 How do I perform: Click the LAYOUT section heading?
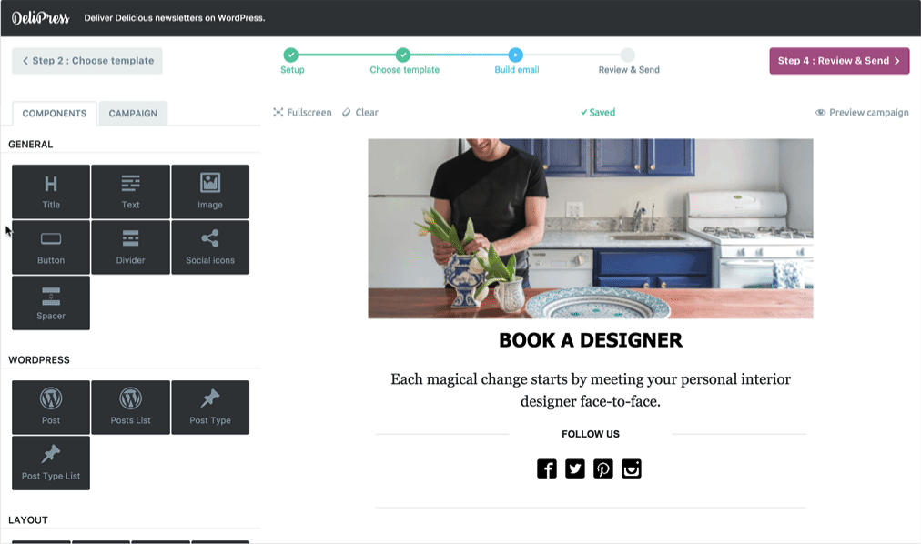point(28,520)
